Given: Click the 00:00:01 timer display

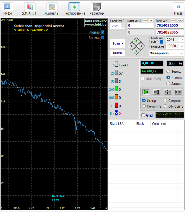Looking at the screenshot, I should click(x=170, y=115).
